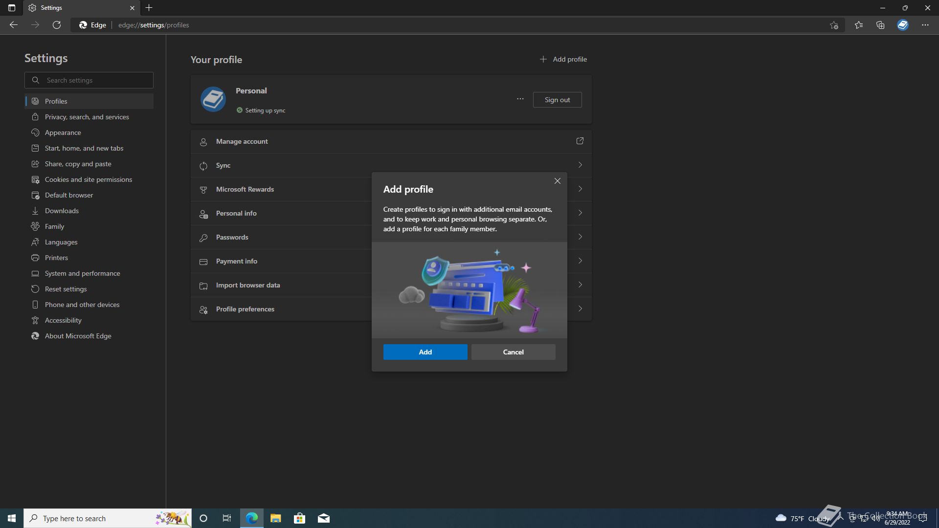The width and height of the screenshot is (939, 528).
Task: Open Languages settings section
Action: coord(89,242)
